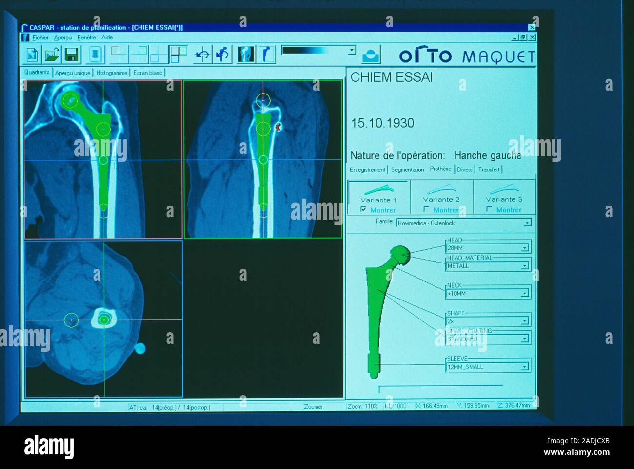The image size is (634, 469).
Task: Restore the inner document window
Action: [x=523, y=38]
